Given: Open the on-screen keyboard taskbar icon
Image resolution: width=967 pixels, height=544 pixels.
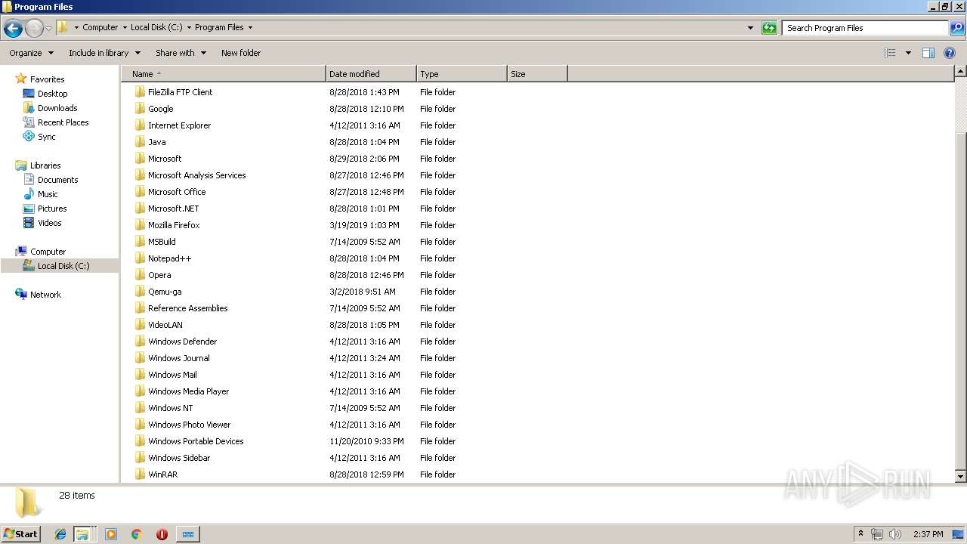Looking at the screenshot, I should point(188,534).
